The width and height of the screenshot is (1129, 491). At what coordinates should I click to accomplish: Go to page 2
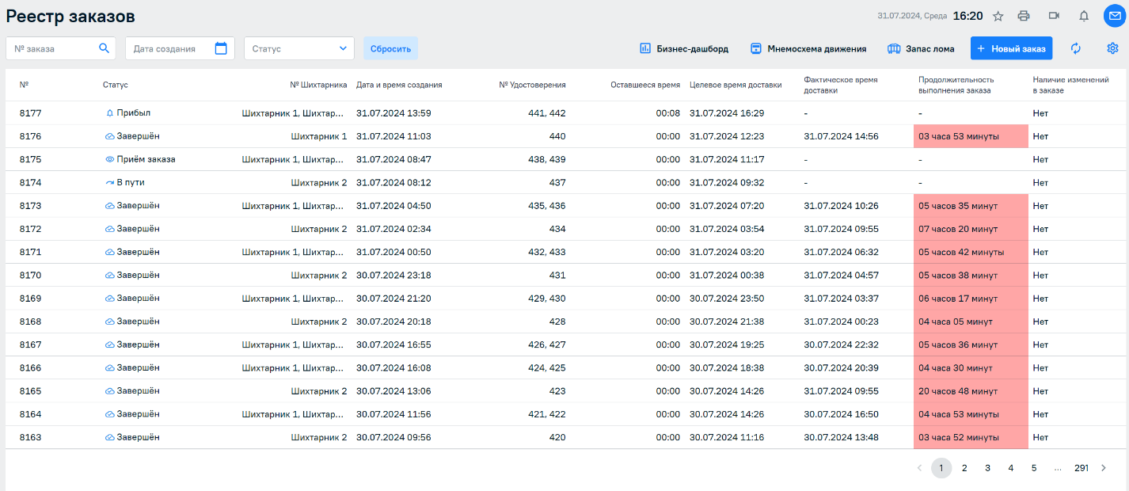tap(964, 468)
